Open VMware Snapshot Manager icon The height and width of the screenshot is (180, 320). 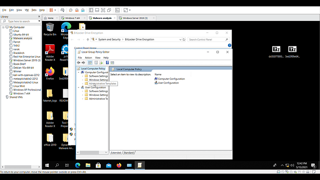tap(83, 10)
